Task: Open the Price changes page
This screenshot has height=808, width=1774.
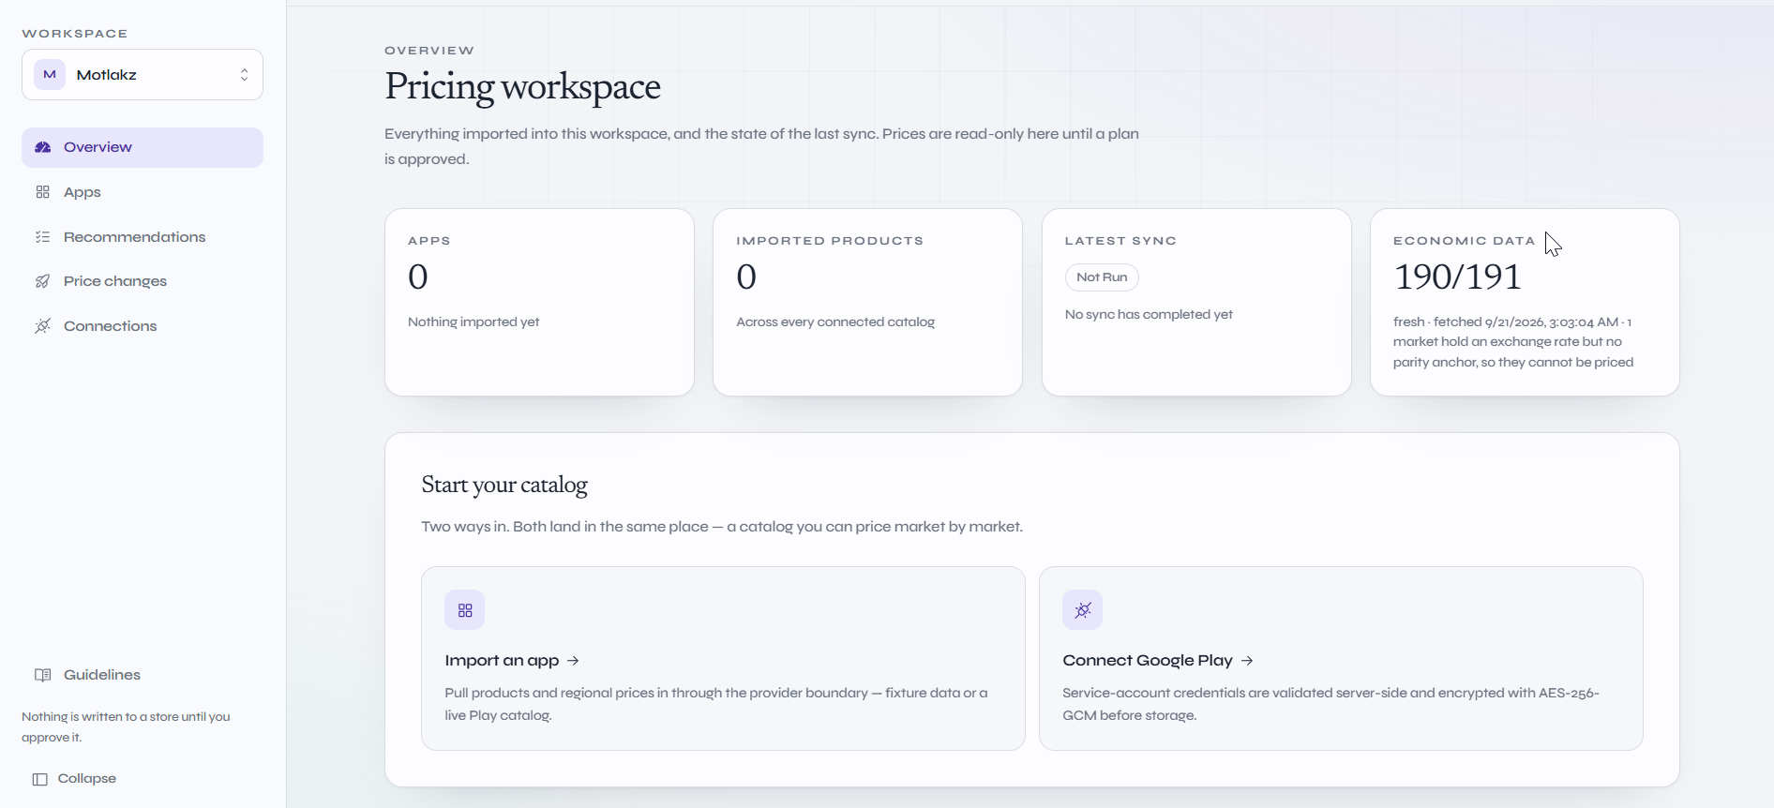Action: pos(143,281)
